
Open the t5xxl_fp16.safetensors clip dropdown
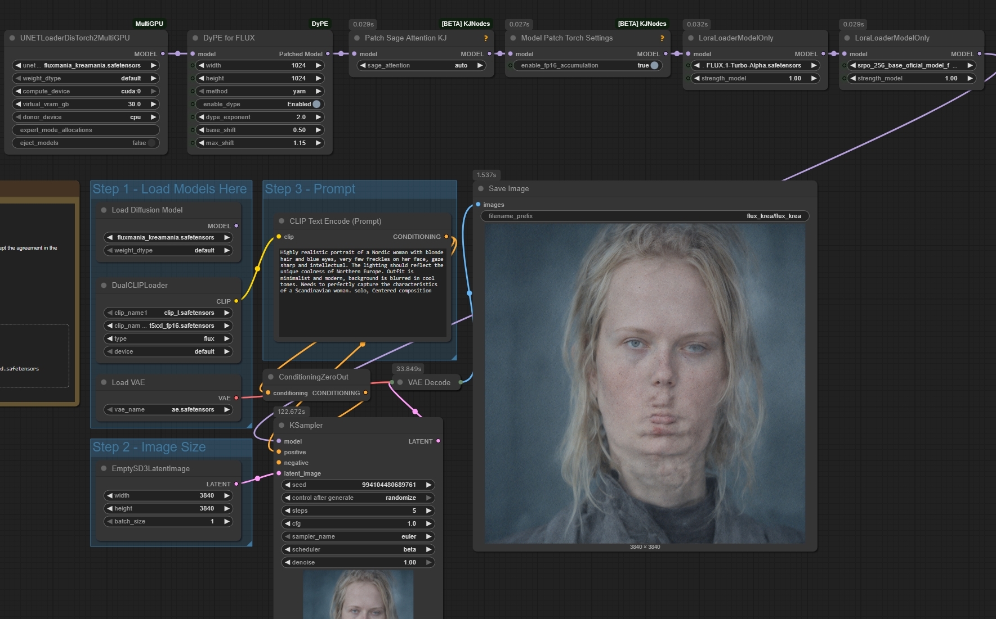[168, 326]
